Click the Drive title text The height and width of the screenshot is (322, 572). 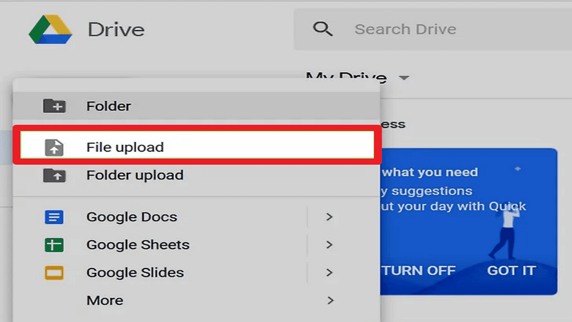coord(116,29)
